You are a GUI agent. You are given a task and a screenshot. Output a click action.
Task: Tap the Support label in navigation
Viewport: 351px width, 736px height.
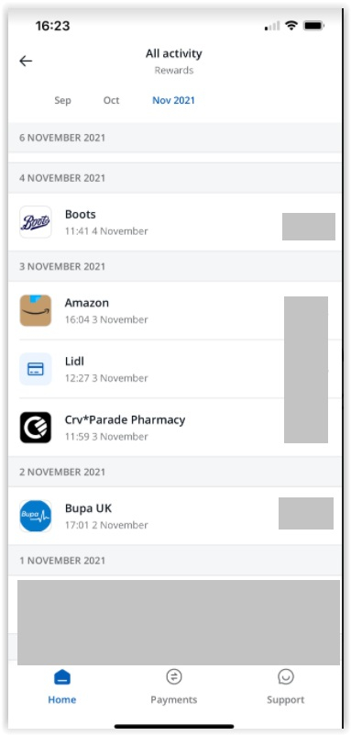click(x=286, y=699)
